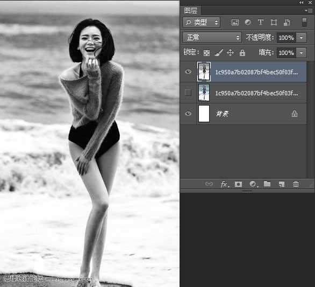The height and width of the screenshot is (287, 315).
Task: Select the top black-and-white layer thumbnail
Action: (204, 72)
